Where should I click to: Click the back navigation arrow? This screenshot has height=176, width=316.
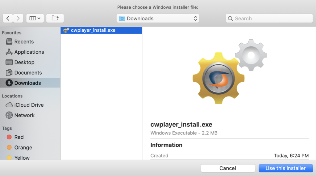[8, 18]
